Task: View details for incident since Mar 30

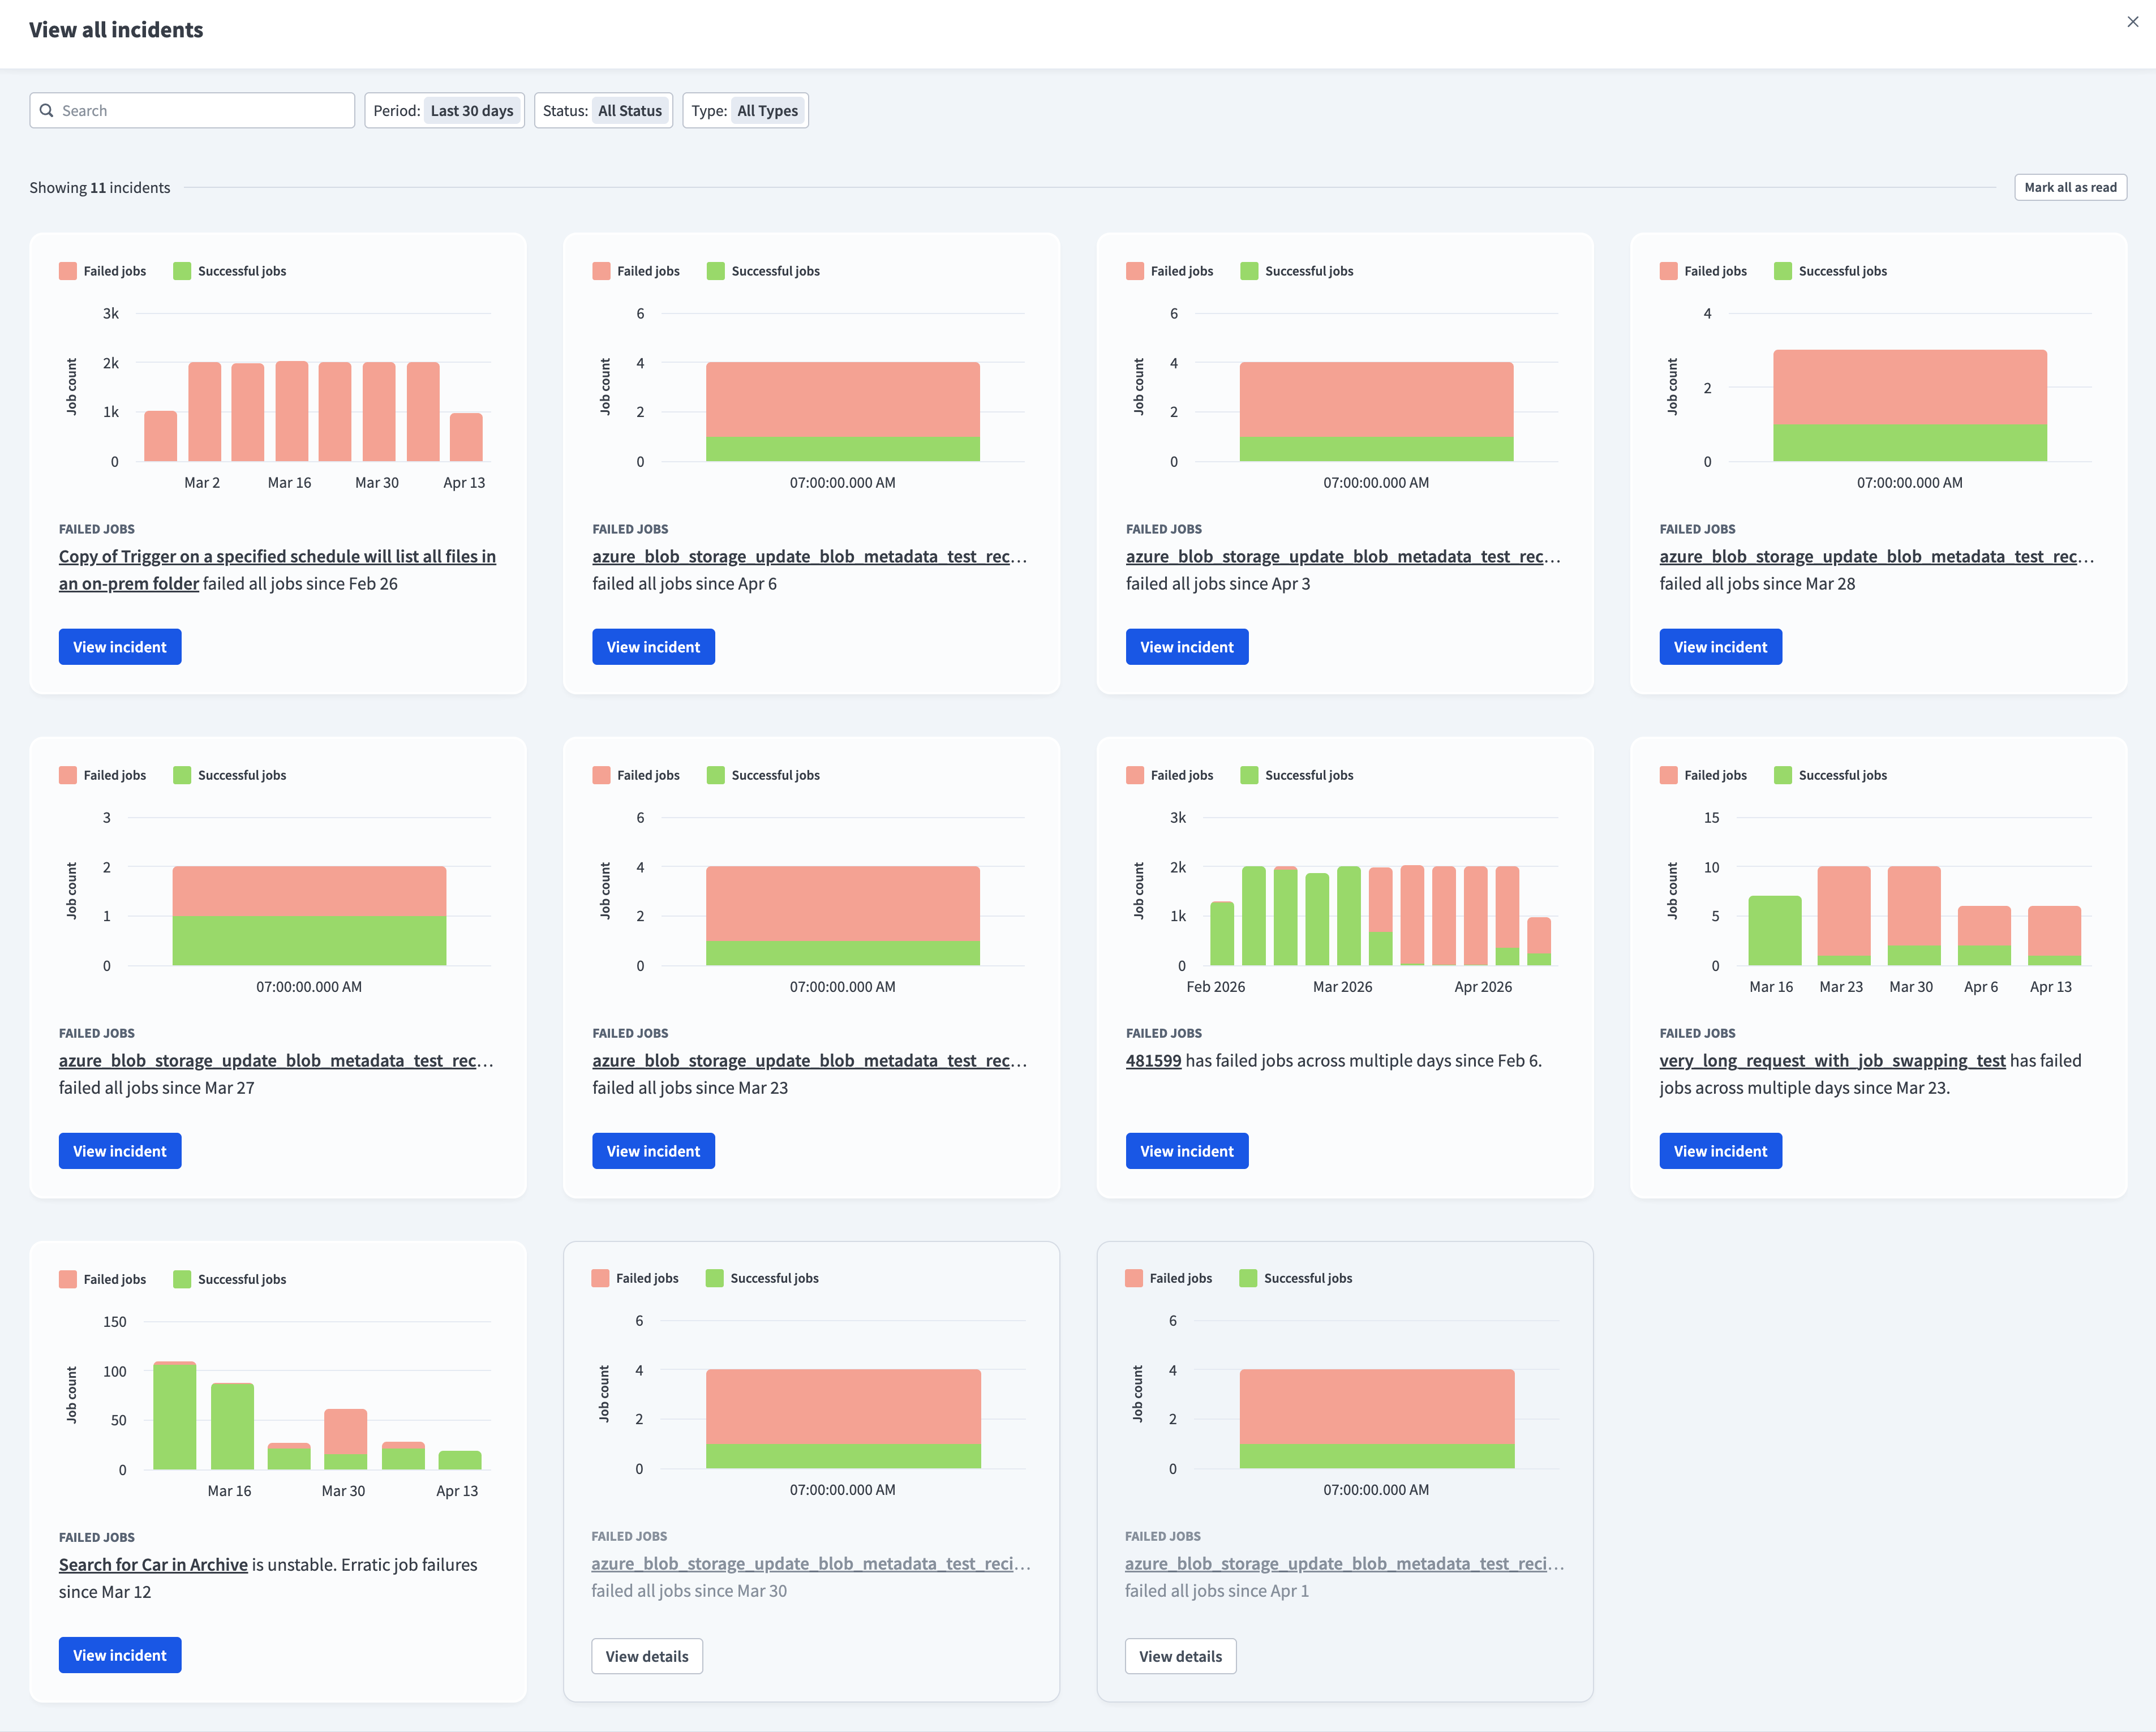Action: click(647, 1656)
